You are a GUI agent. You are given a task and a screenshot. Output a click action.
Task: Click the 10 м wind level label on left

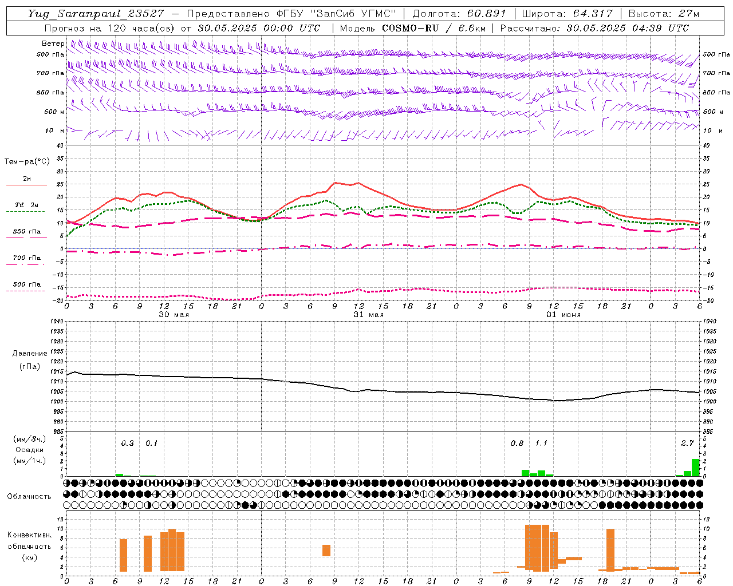pyautogui.click(x=54, y=130)
